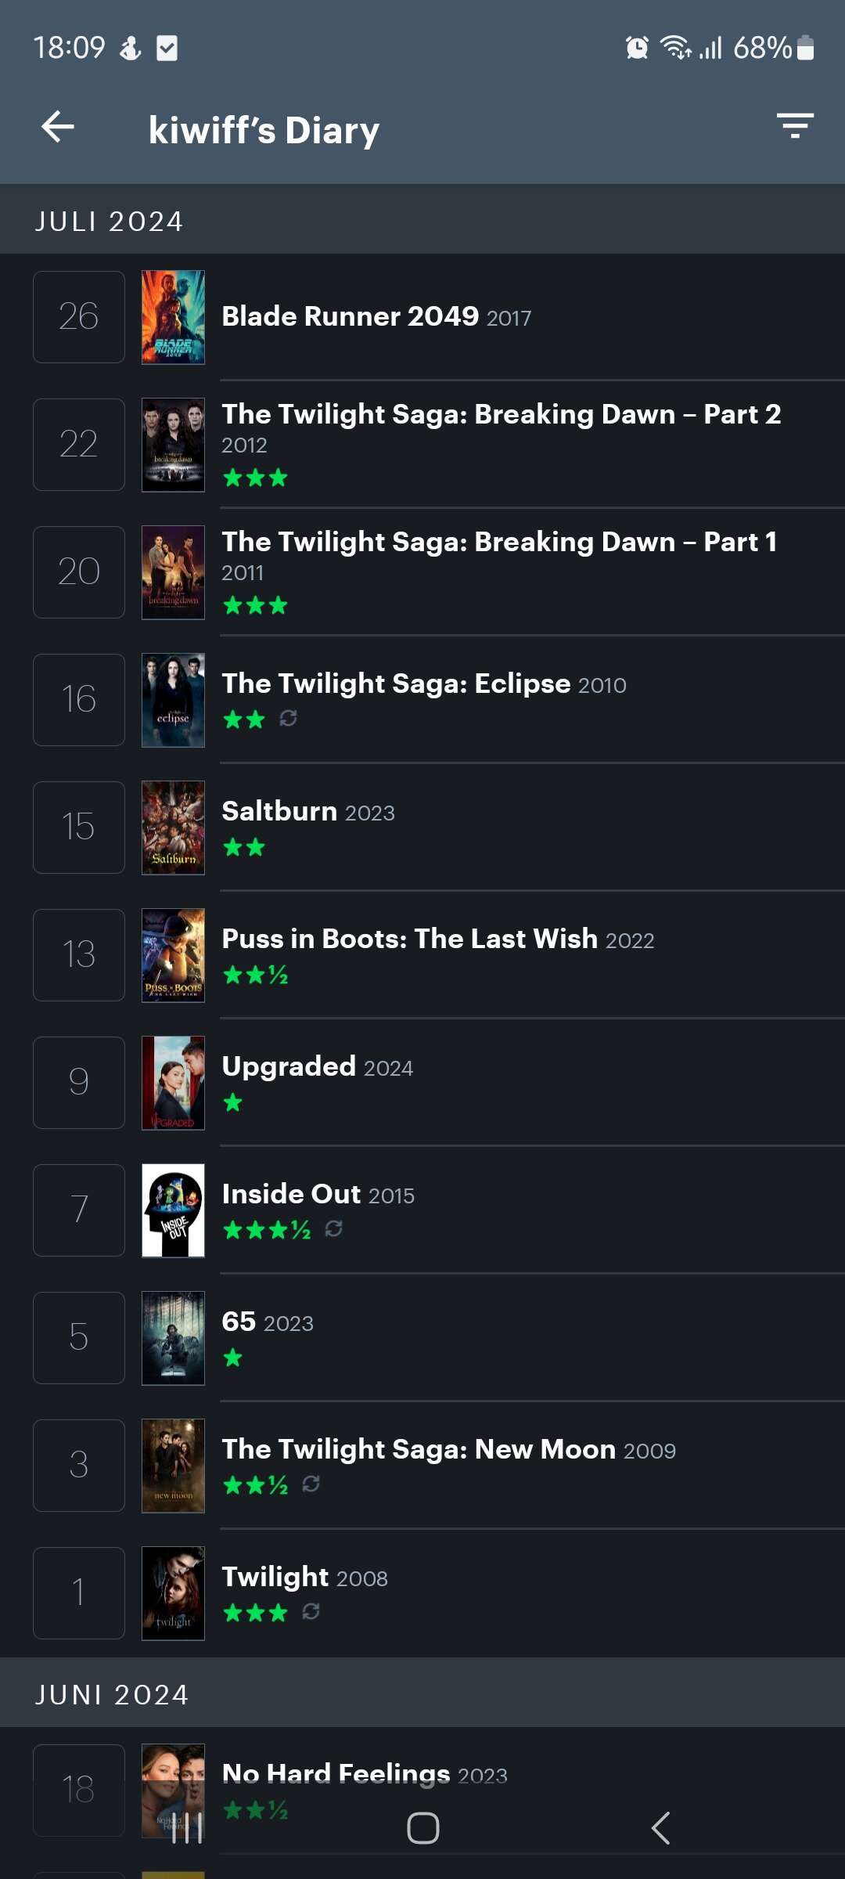Screen dimensions: 845x1879
Task: Tap the JULI 2024 section header
Action: [x=422, y=221]
